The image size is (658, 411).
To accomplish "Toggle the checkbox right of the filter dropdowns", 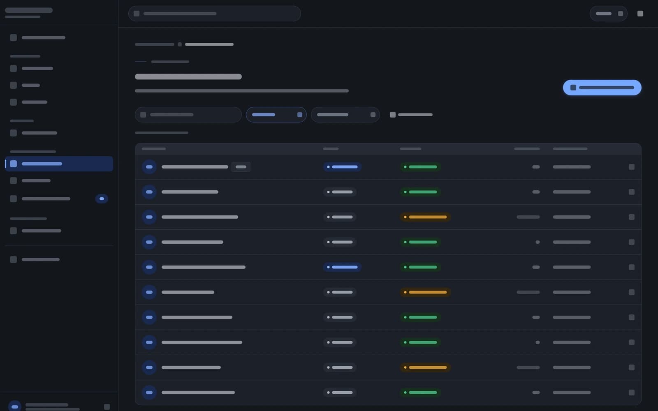I will (393, 115).
